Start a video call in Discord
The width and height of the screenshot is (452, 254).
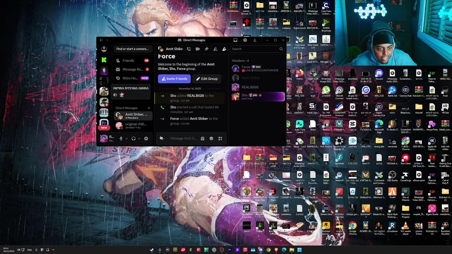(198, 49)
